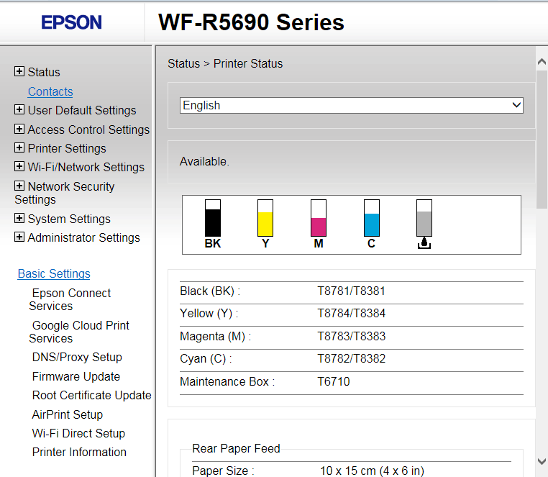The width and height of the screenshot is (548, 477).
Task: Click the maintenance box symbol icon
Action: pyautogui.click(x=424, y=243)
